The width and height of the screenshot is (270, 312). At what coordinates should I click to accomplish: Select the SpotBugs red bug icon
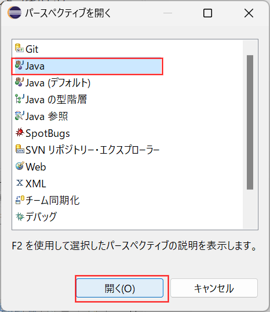20,132
